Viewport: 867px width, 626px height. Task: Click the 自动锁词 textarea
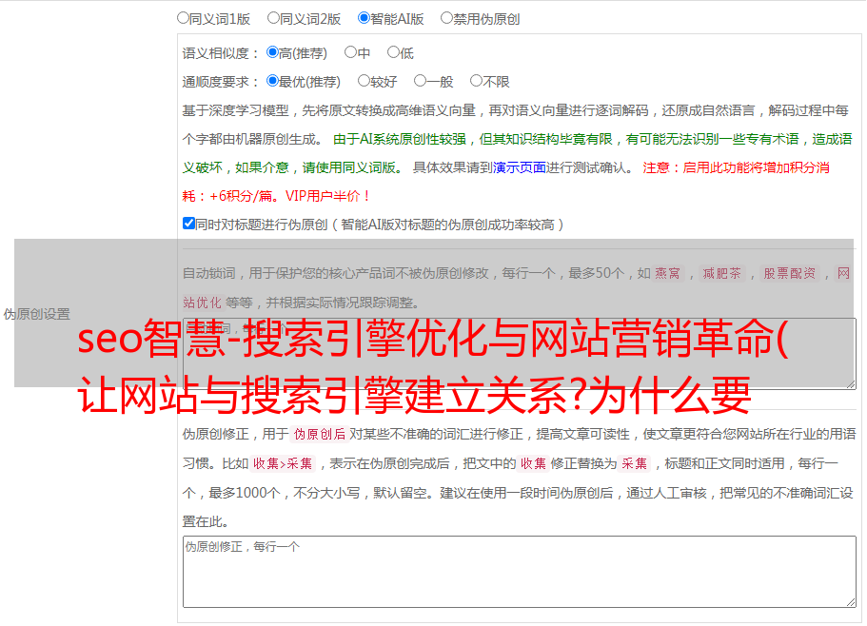click(520, 354)
